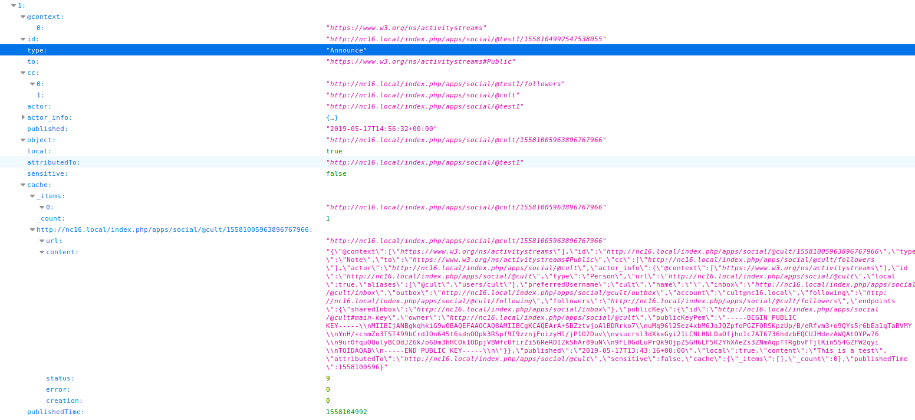Collapse the content node twisty
The height and width of the screenshot is (420, 915).
[42, 252]
